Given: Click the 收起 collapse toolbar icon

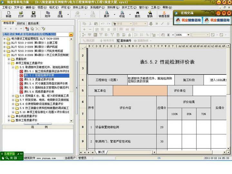Looking at the screenshot, I should pyautogui.click(x=122, y=15).
